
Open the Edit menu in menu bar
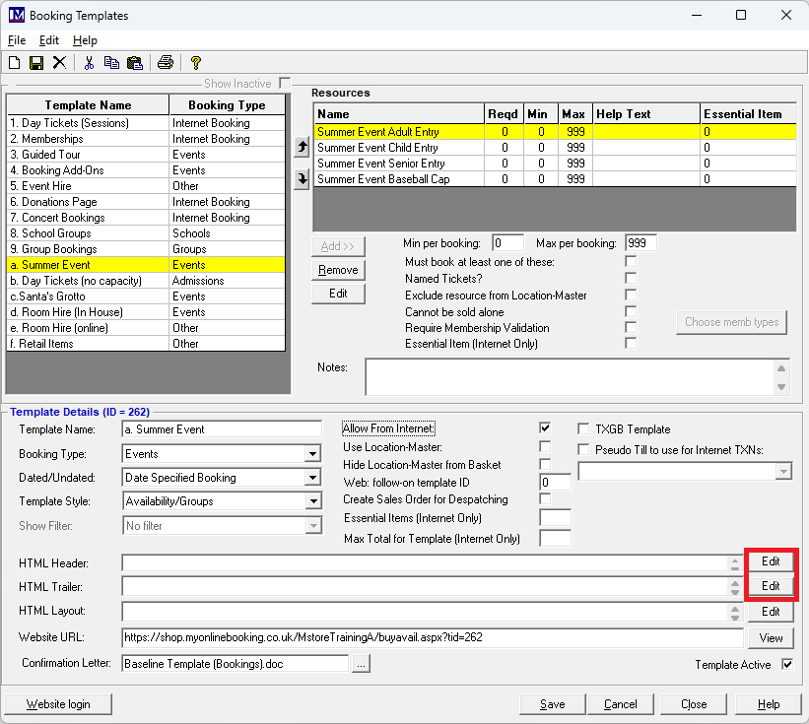pos(49,40)
